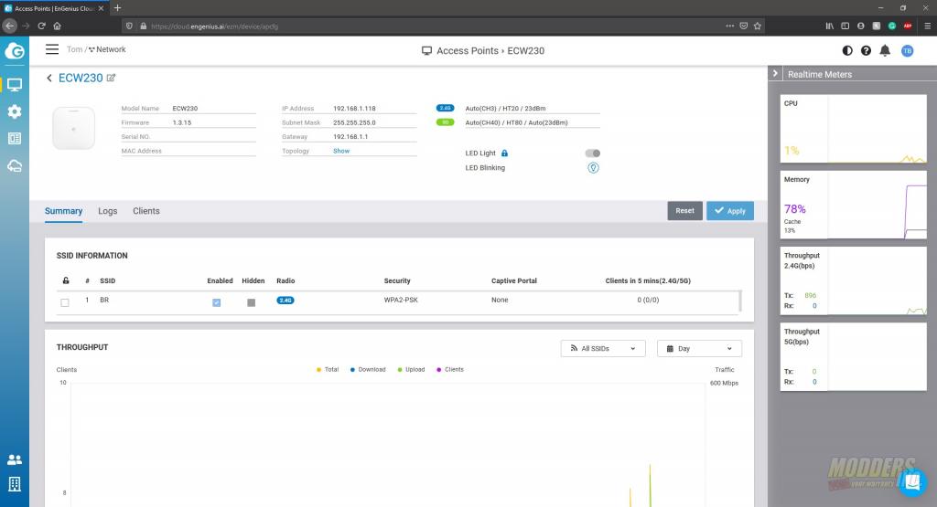Open a new browser tab
This screenshot has width=937, height=507.
point(117,7)
